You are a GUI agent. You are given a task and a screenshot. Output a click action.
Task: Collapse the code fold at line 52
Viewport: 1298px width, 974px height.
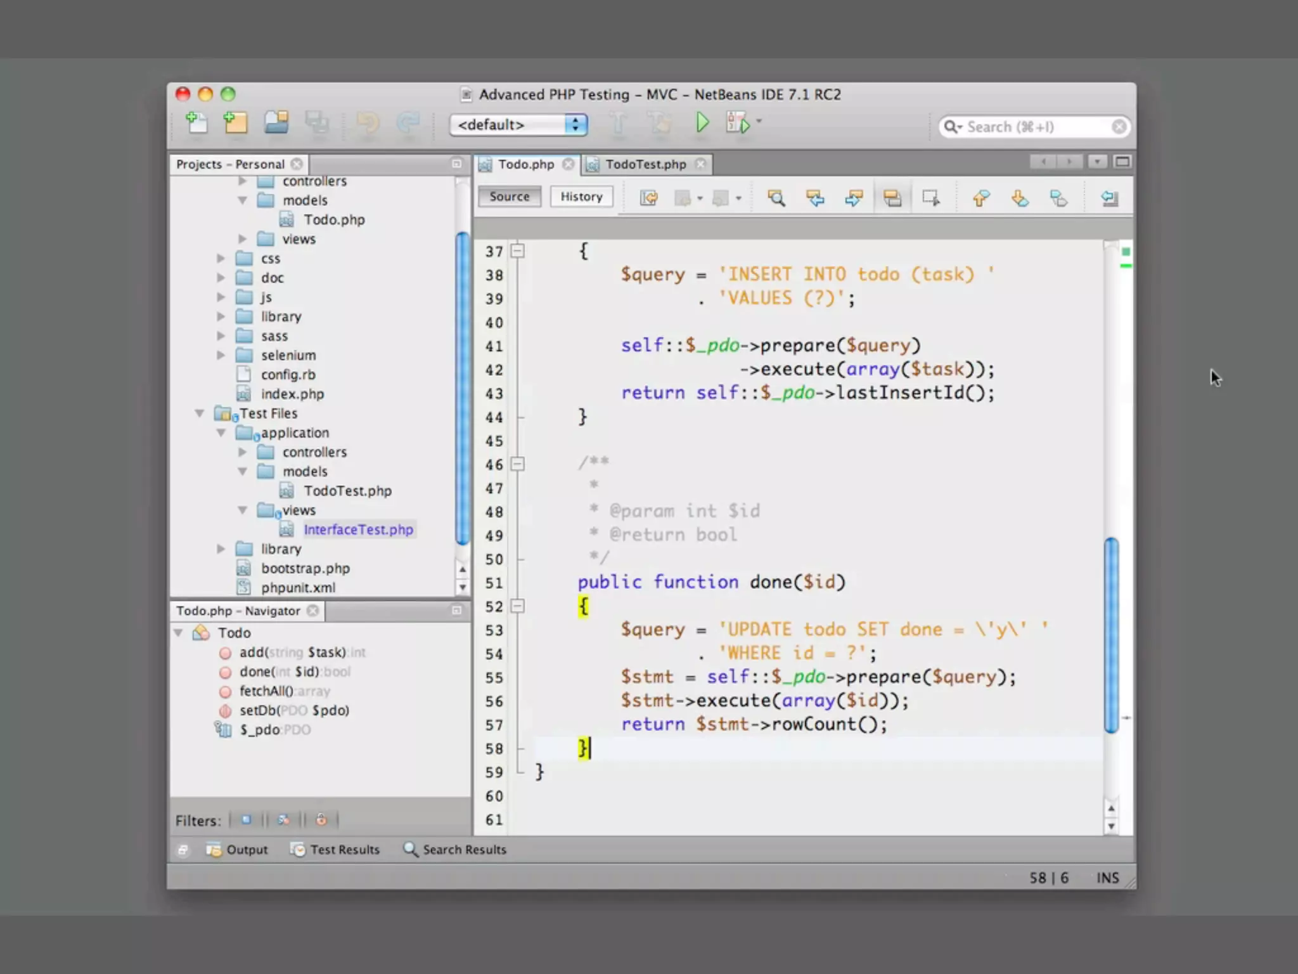(x=518, y=606)
